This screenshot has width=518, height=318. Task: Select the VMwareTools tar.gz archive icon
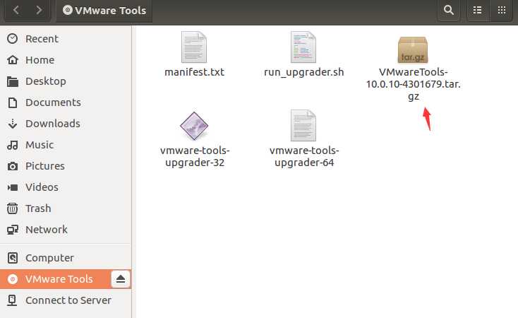413,49
